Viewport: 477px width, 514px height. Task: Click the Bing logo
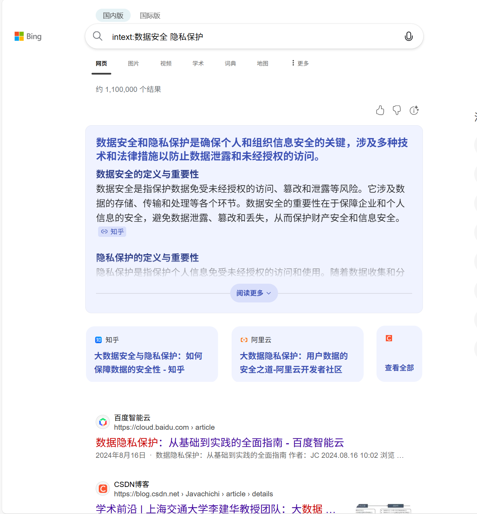pos(28,36)
